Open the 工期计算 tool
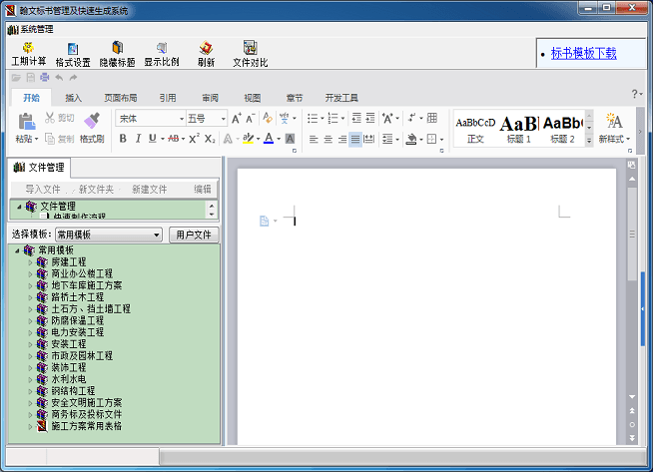 (x=28, y=54)
